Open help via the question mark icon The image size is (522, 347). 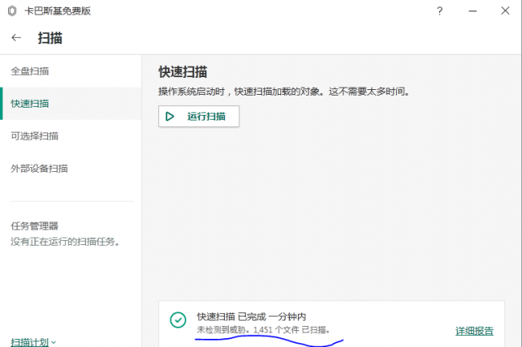[439, 11]
